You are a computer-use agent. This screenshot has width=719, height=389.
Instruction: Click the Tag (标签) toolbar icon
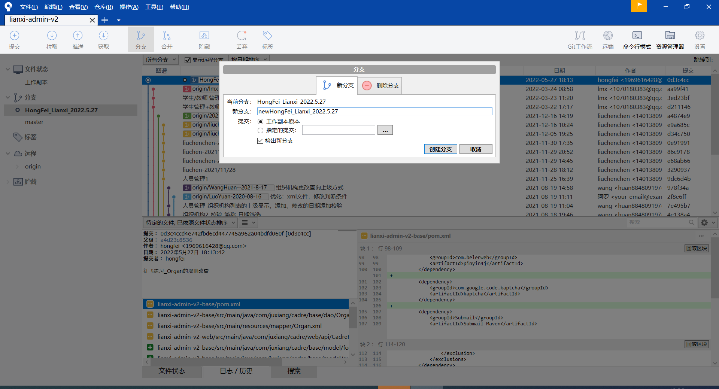point(267,40)
